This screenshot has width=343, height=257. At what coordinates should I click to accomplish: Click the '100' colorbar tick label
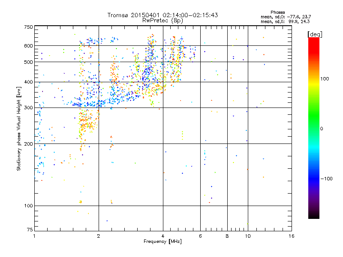[x=325, y=79]
